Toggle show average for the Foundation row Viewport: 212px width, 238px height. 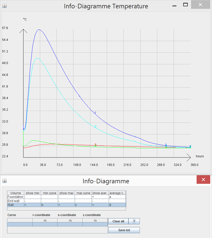pyautogui.click(x=100, y=197)
